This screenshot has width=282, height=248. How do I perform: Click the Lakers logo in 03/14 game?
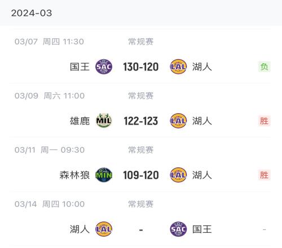pos(104,229)
